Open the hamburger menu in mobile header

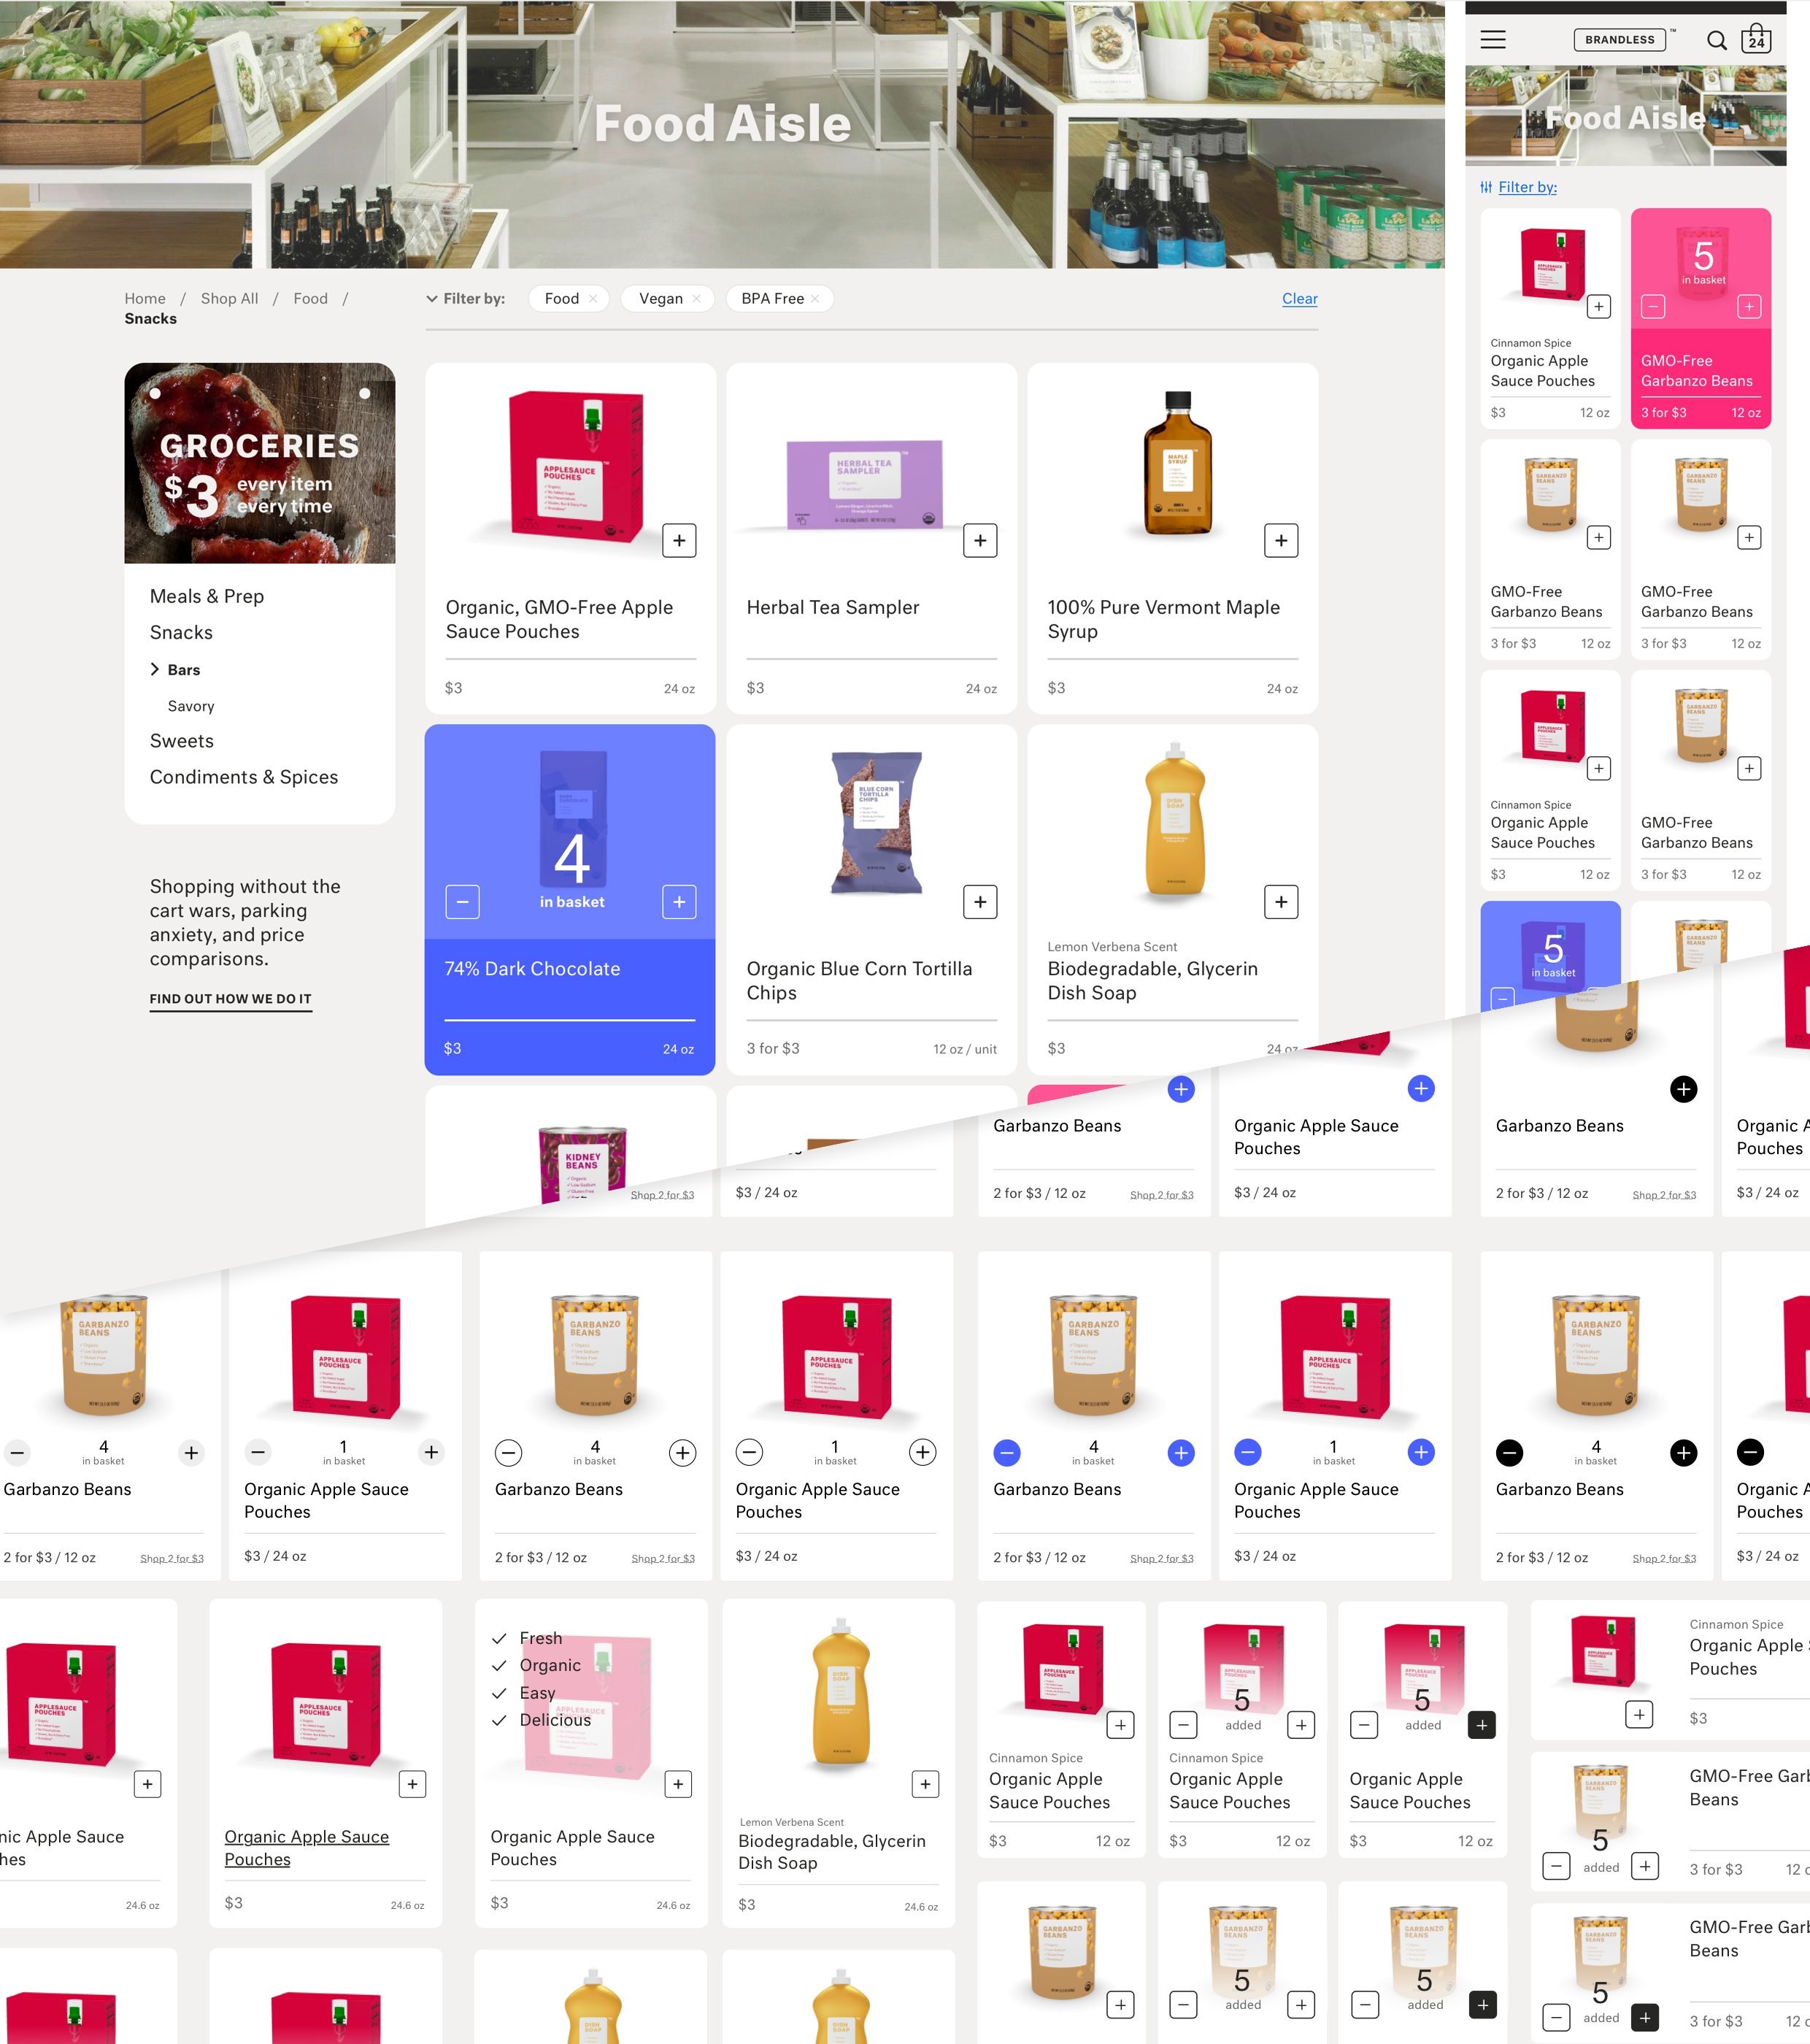pos(1492,40)
